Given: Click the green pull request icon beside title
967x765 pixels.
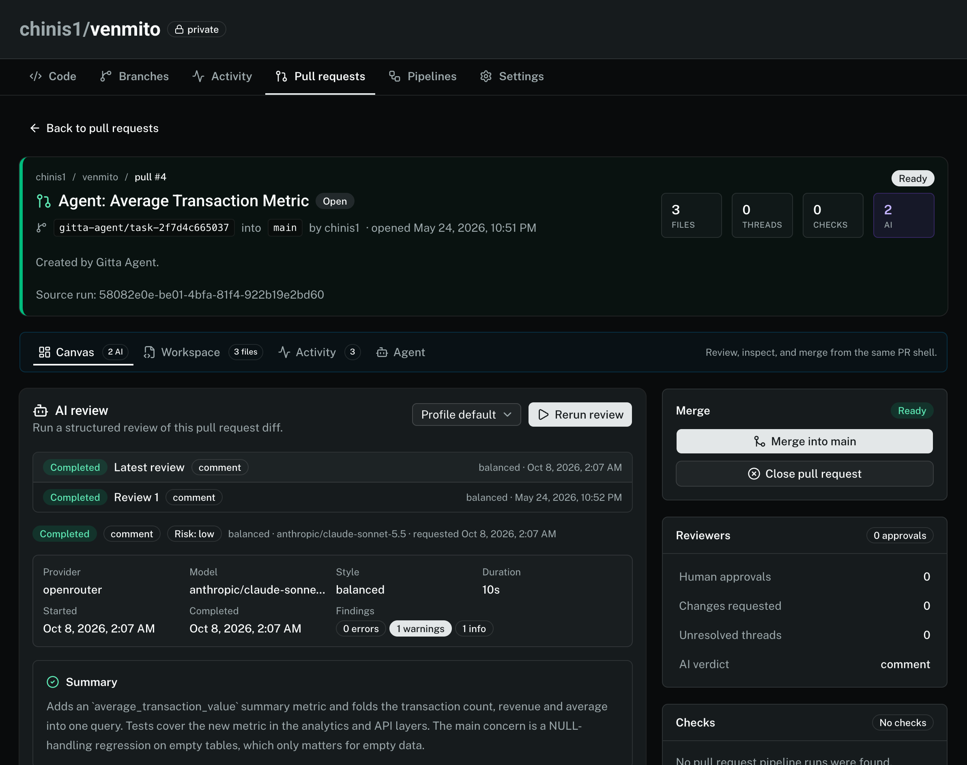Looking at the screenshot, I should coord(43,201).
